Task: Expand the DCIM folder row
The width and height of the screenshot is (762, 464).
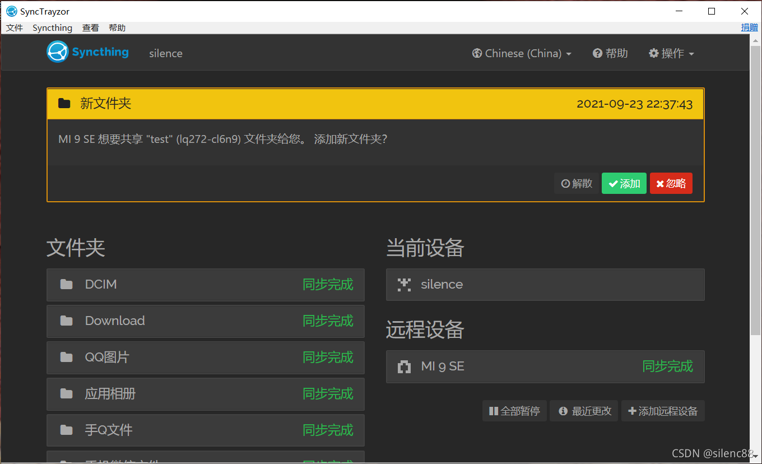Action: [x=206, y=285]
